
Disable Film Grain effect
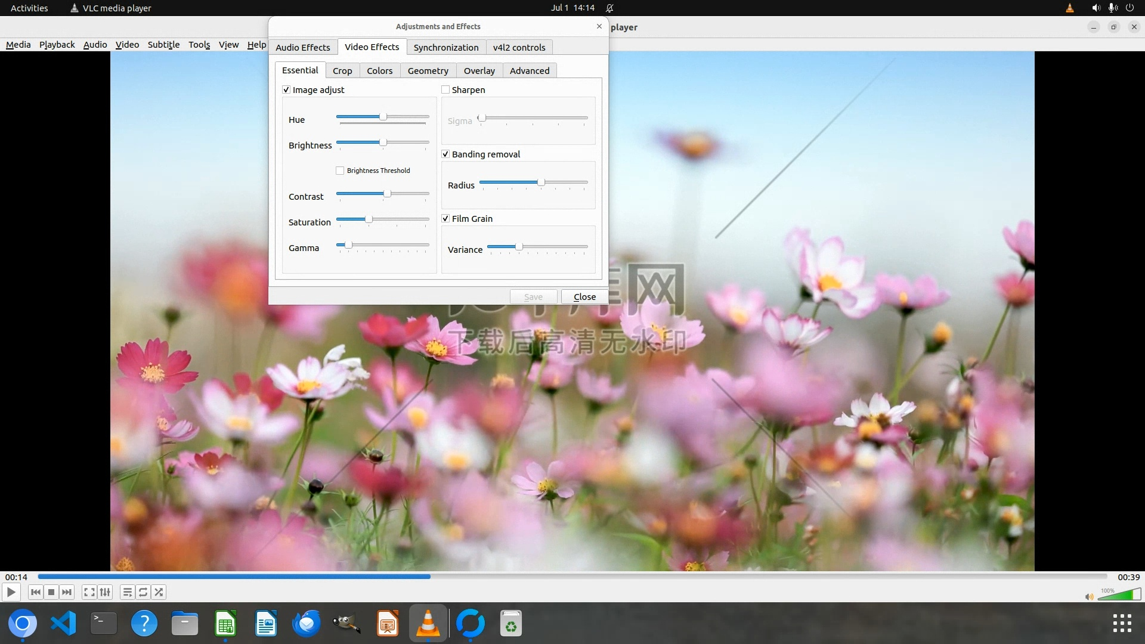(x=445, y=218)
